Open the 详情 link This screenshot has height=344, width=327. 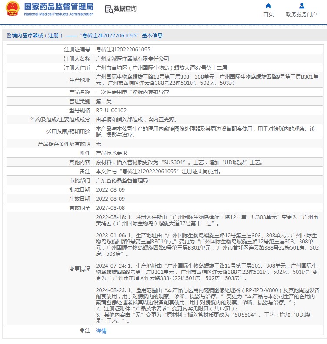(101, 331)
